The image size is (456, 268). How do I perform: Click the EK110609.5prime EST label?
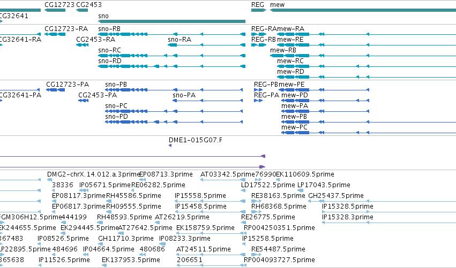[305, 174]
